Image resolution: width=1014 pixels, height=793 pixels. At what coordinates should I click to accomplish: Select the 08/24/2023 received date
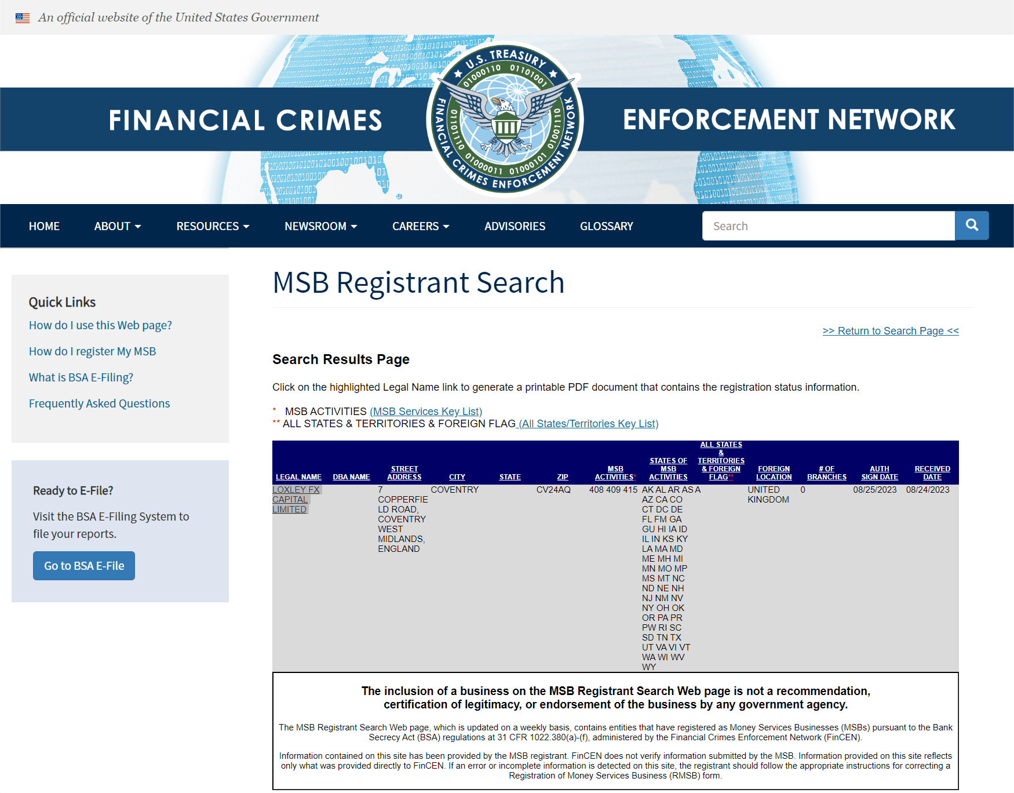[x=928, y=490]
